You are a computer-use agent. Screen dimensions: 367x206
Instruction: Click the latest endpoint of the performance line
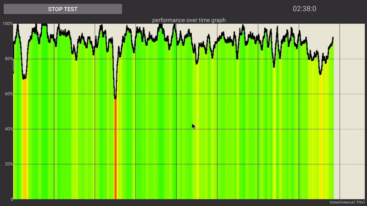[x=333, y=38]
